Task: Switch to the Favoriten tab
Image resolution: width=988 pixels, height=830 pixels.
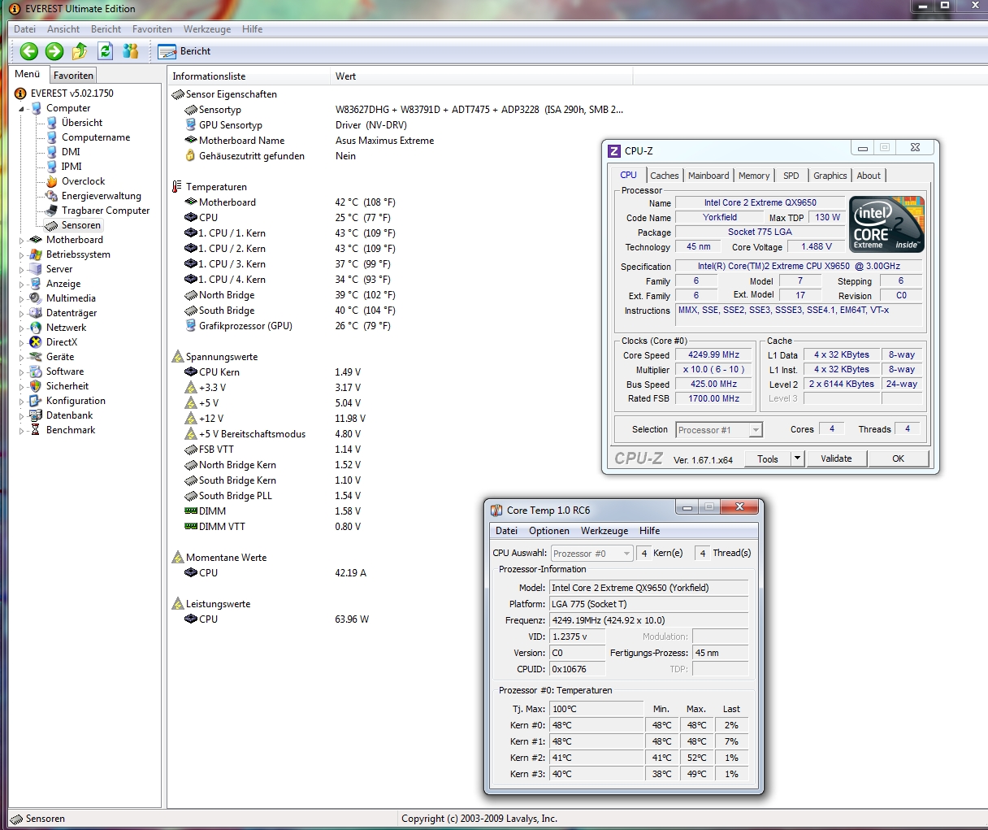Action: [x=73, y=76]
